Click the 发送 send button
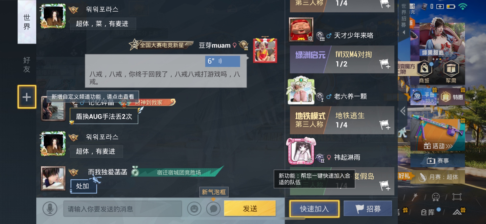Viewport: 486px width, 224px height. coord(250,208)
